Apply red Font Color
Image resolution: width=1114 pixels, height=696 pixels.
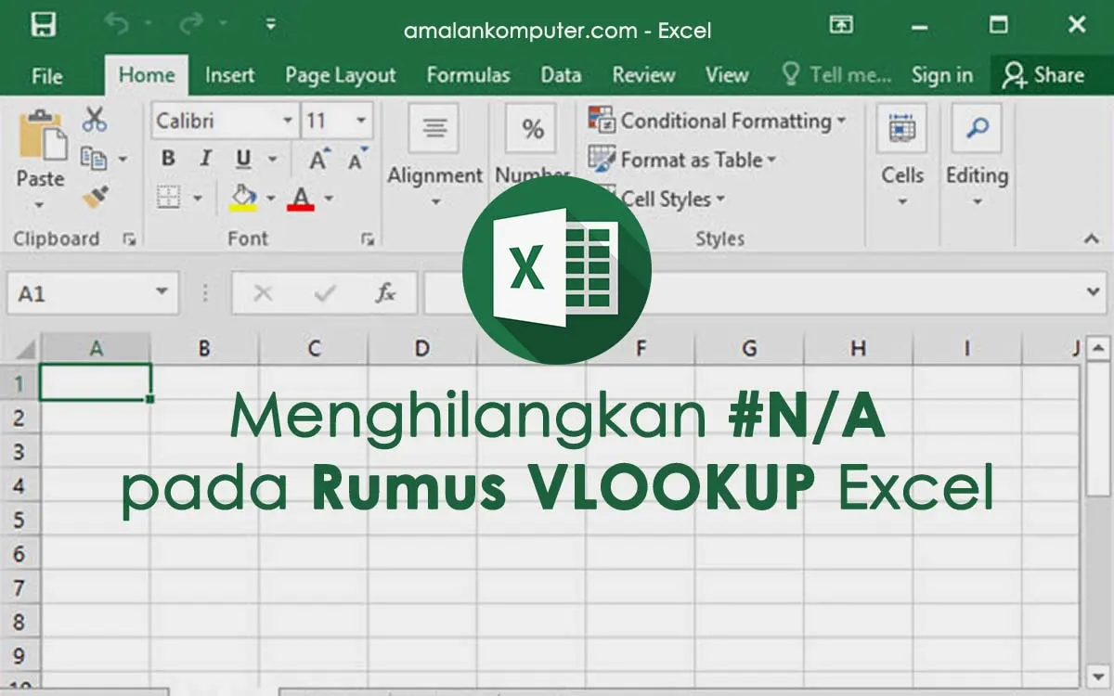(x=301, y=198)
